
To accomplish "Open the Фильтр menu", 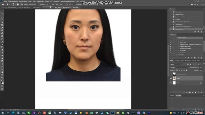I will pyautogui.click(x=47, y=1).
